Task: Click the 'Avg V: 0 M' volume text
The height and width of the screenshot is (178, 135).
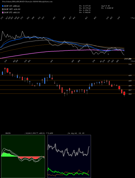Action: (x=105, y=6)
